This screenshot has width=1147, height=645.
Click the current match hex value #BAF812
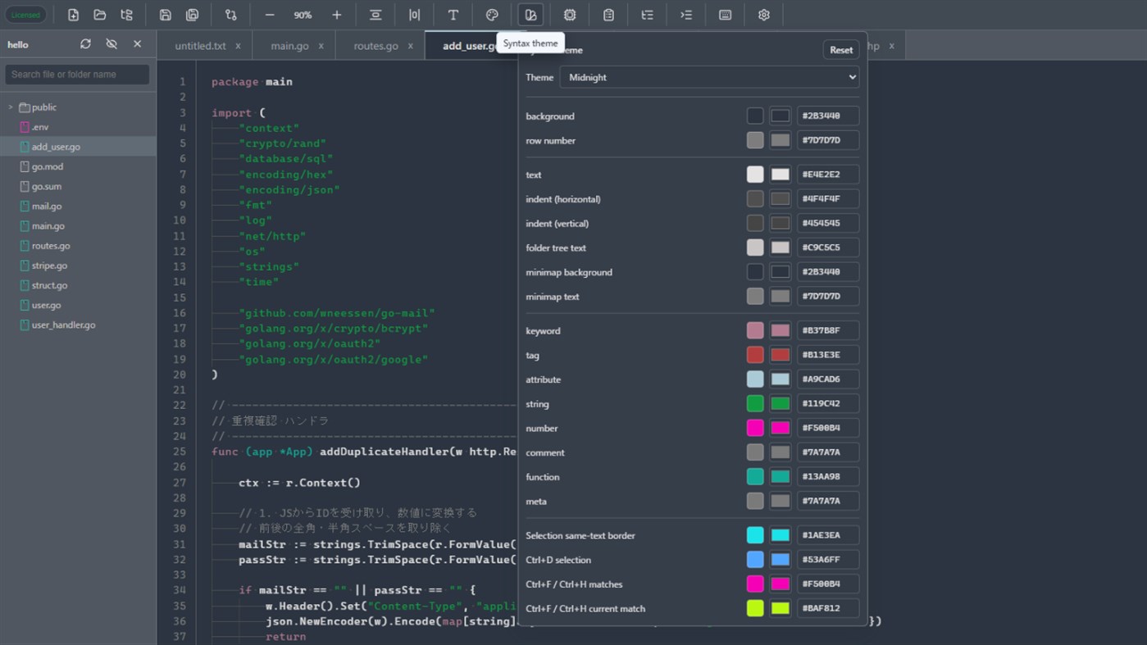(828, 608)
